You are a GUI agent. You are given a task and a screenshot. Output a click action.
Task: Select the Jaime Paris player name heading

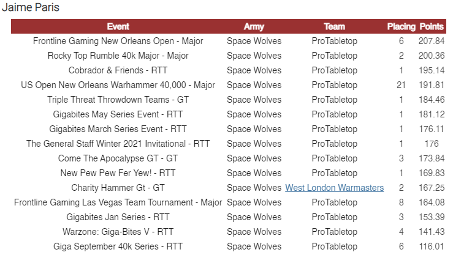[31, 8]
